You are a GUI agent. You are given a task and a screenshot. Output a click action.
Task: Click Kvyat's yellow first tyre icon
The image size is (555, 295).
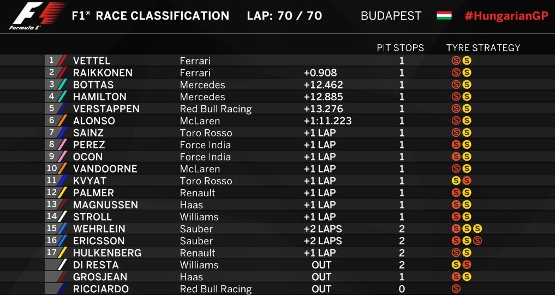(456, 181)
